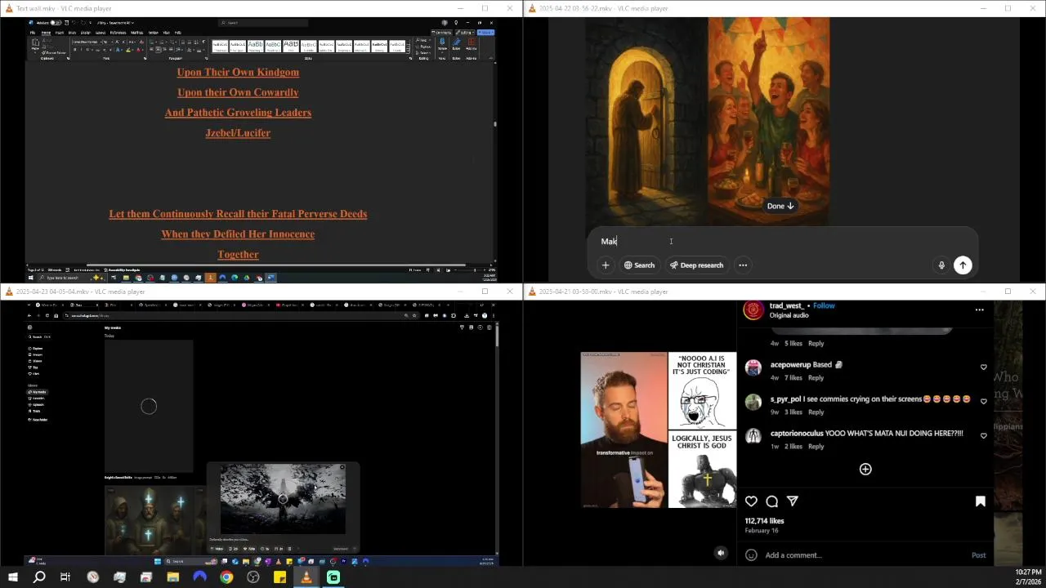Viewport: 1046px width, 588px height.
Task: Like the acepowerup comment heart
Action: 983,367
